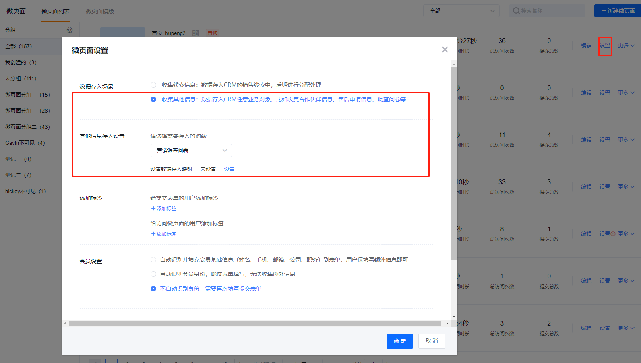Expand 更多 for the row with 33 visits

pyautogui.click(x=626, y=187)
